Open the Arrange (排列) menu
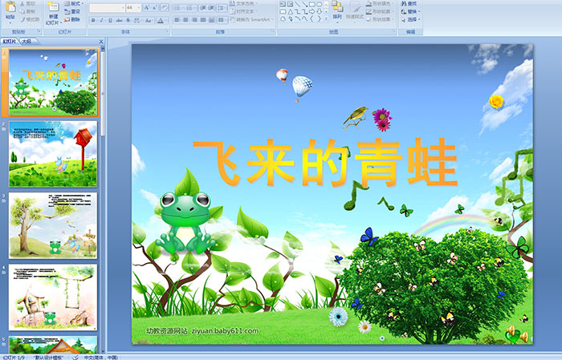This screenshot has width=562, height=360. (337, 11)
